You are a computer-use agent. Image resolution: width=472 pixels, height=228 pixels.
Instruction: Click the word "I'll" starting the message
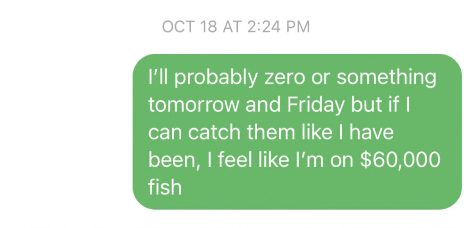coord(158,78)
